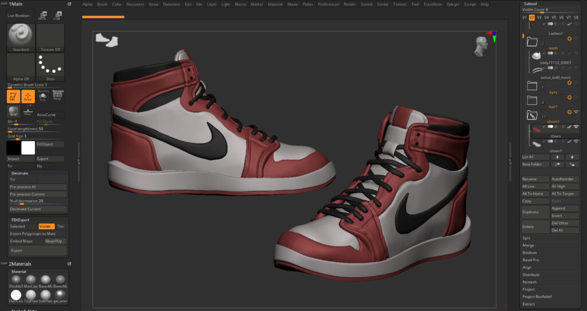Reload the 2Materials panel icon
The image size is (587, 311).
[x=69, y=264]
